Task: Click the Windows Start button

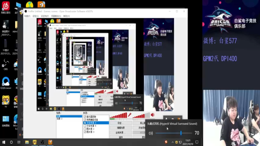Action: pos(4,142)
